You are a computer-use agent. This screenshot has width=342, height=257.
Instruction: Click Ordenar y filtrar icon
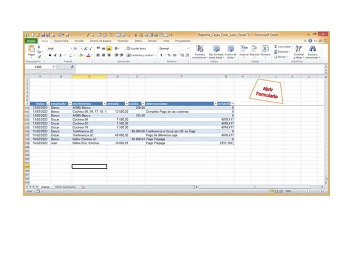299,49
